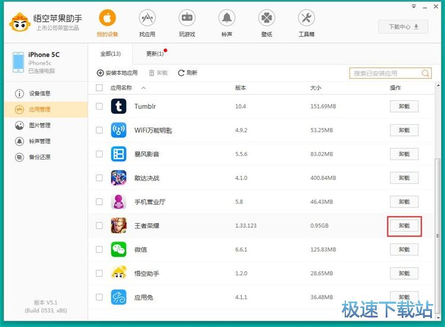The height and width of the screenshot is (327, 445).
Task: Check the 暴风影音 row checkbox
Action: tap(99, 154)
